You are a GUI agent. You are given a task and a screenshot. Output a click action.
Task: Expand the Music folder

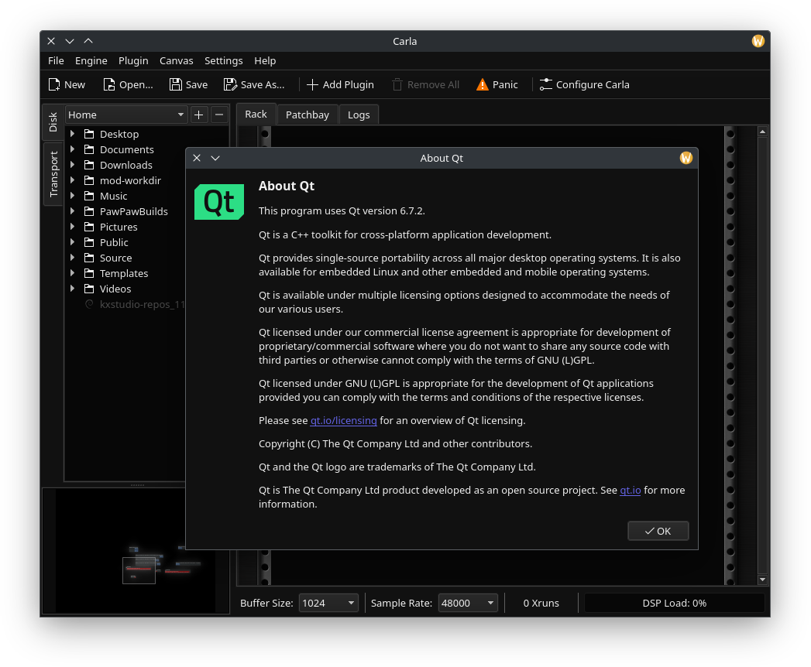tap(72, 196)
